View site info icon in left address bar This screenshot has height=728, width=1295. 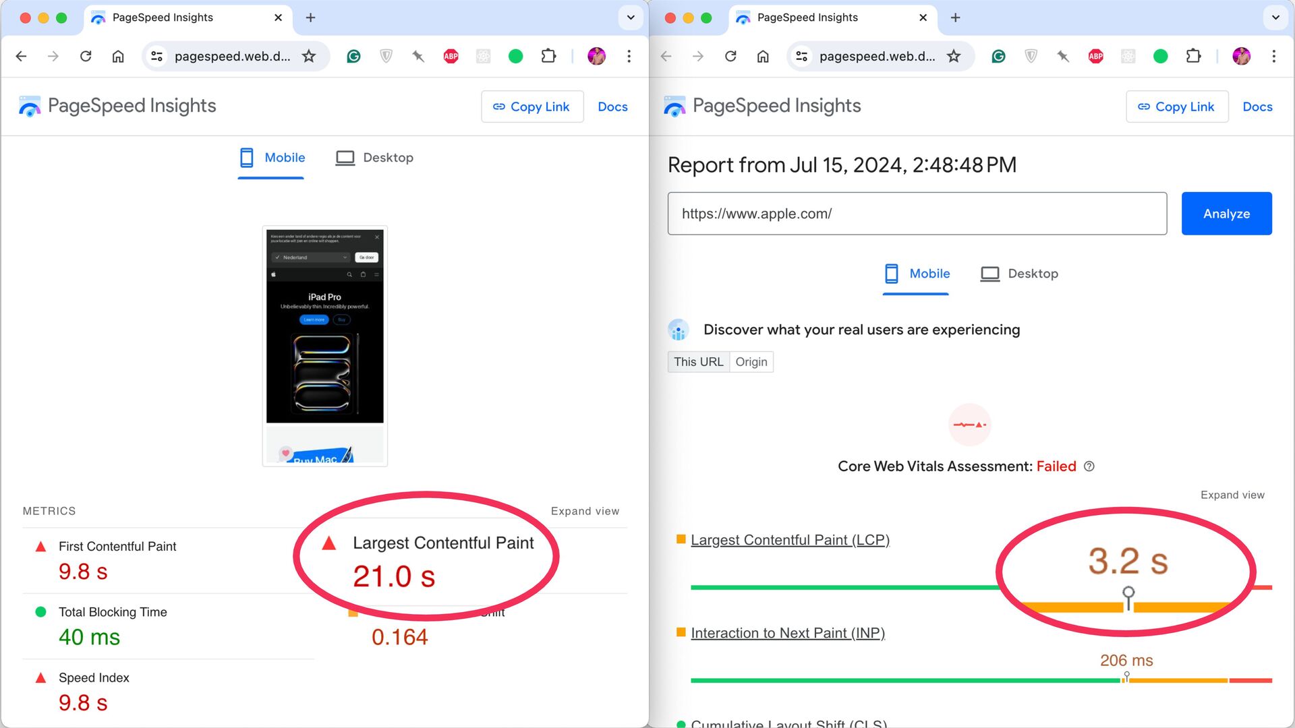[156, 56]
